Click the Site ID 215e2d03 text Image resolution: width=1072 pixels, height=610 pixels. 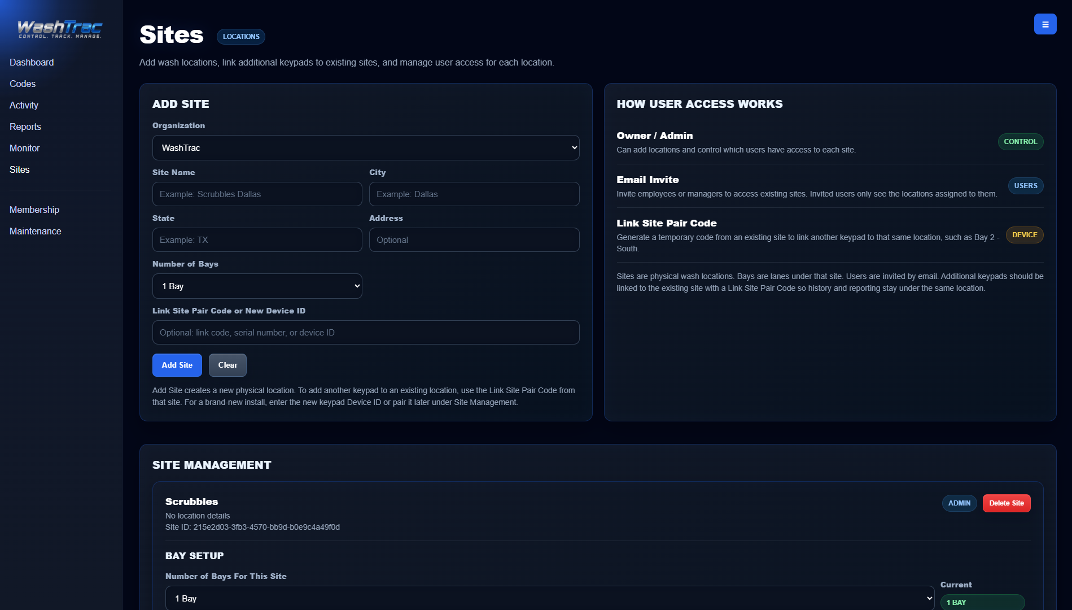tap(252, 527)
